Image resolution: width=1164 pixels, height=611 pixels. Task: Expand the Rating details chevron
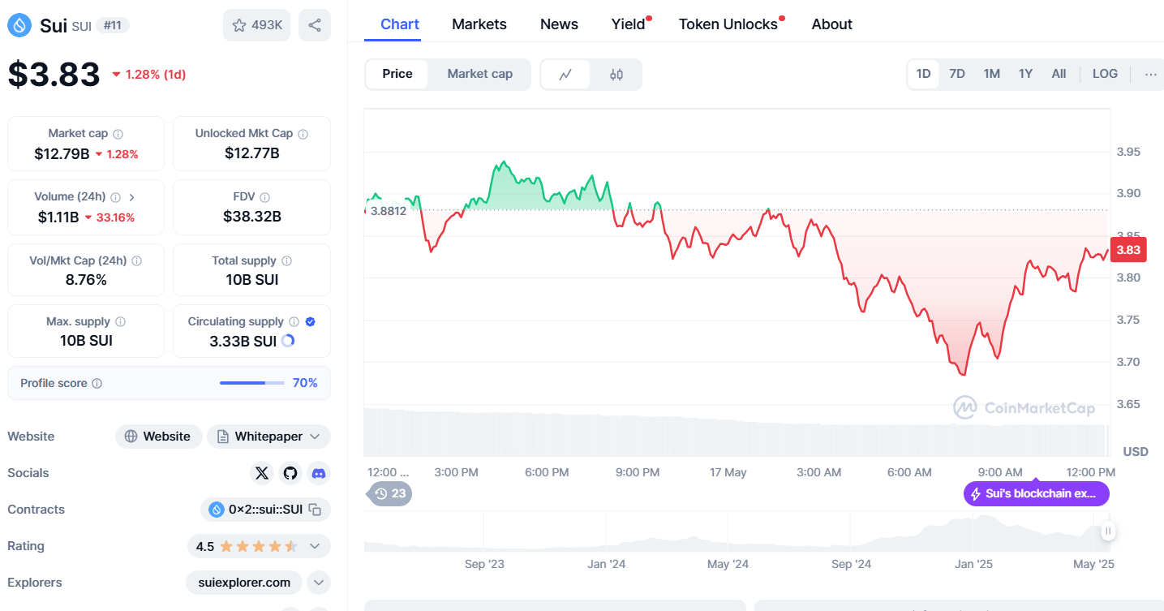click(315, 546)
